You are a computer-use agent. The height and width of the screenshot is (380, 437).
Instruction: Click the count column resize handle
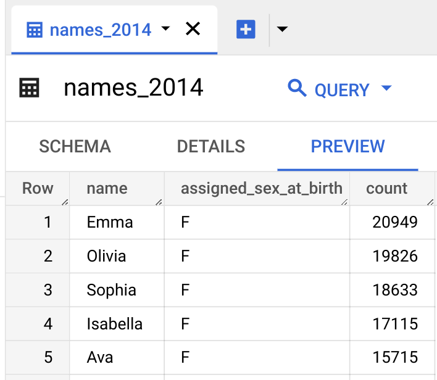point(430,202)
